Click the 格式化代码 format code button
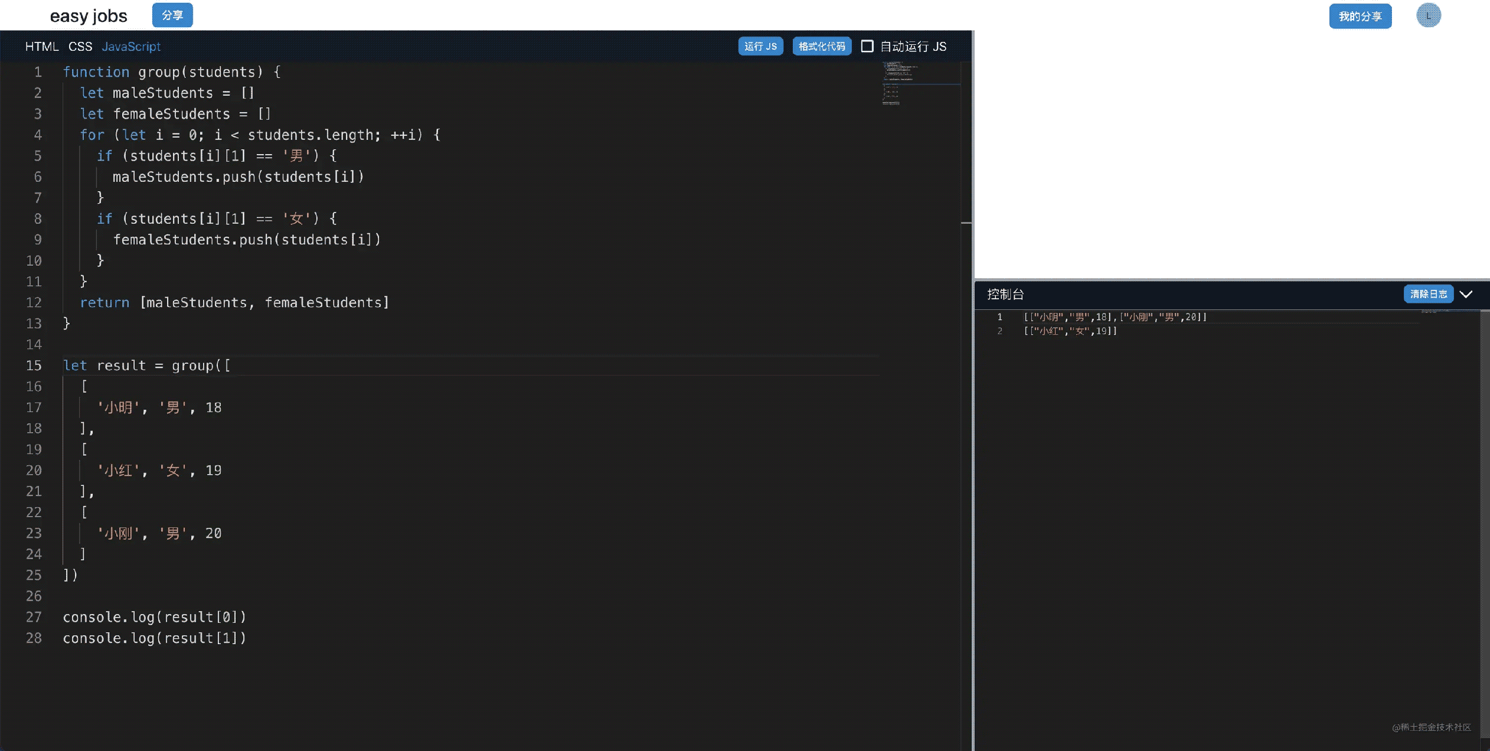 [x=821, y=46]
